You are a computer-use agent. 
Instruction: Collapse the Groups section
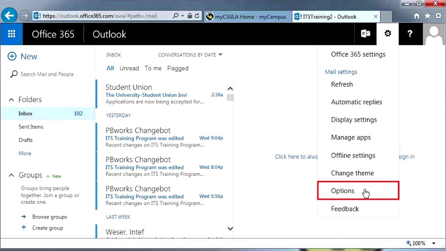(11, 175)
